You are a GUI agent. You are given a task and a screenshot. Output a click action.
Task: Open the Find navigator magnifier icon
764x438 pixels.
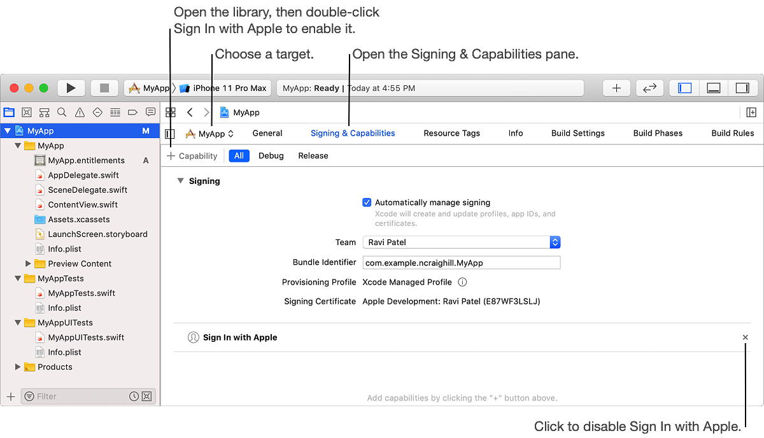(62, 112)
